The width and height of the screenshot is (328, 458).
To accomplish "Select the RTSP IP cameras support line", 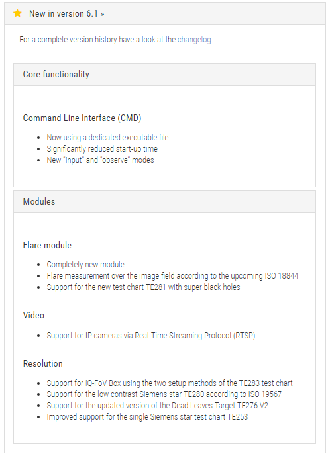I will tap(151, 336).
